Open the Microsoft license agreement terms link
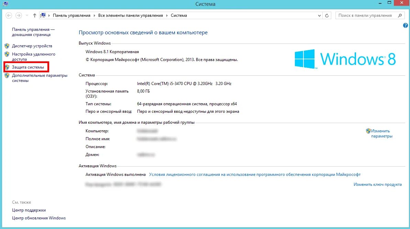410x229 pixels. point(255,174)
